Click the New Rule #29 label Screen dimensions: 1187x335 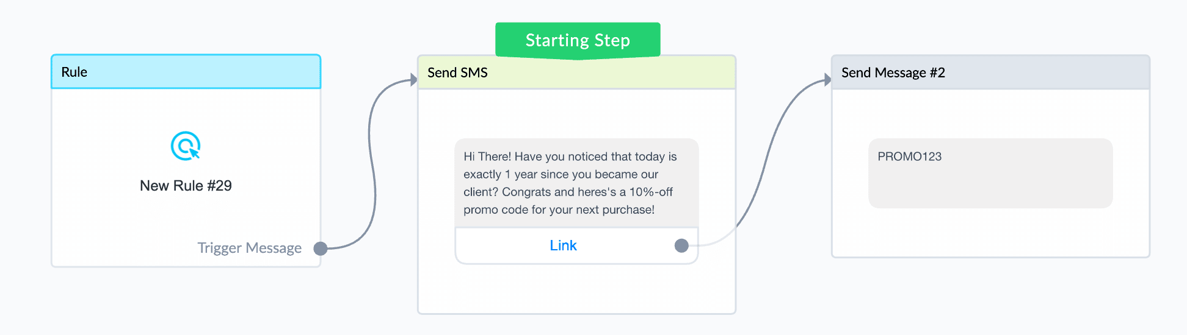186,186
